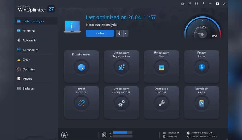Click the Windows 10 status entry
This screenshot has height=140, width=242.
click(171, 133)
